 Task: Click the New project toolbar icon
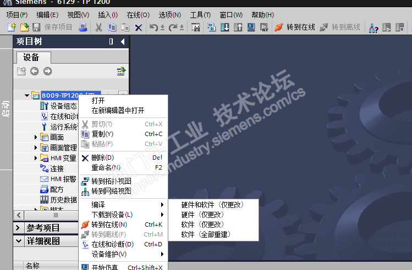(12, 27)
